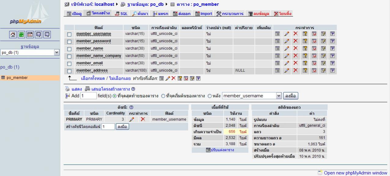Open phpMyAdmin documentation question mark icon
Screen dimensions: 390x176
[x=39, y=34]
